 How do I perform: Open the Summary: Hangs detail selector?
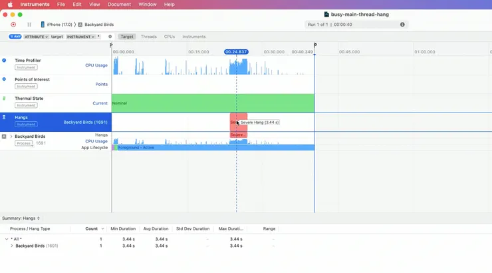coord(21,218)
